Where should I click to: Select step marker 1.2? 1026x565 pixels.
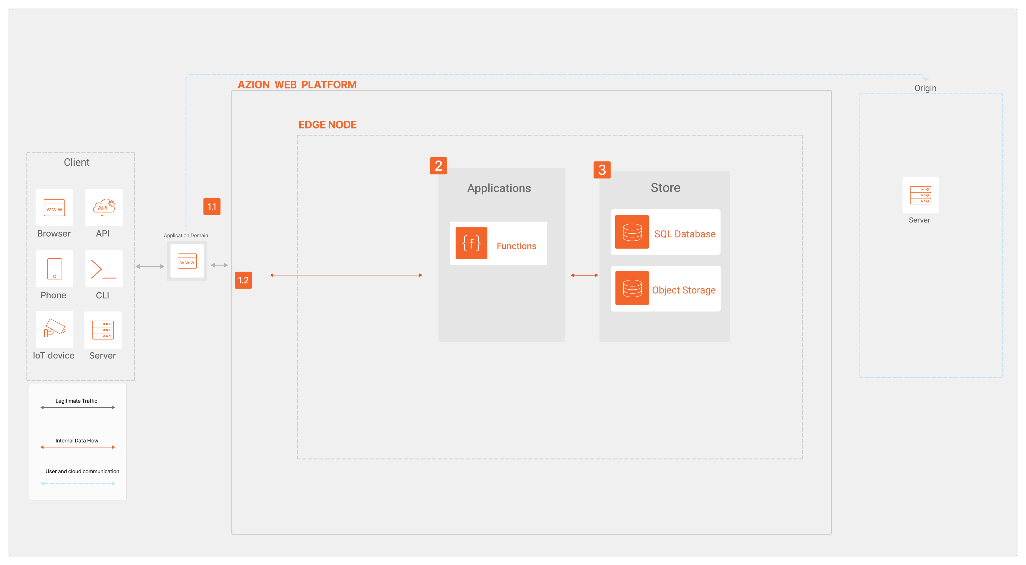point(243,280)
